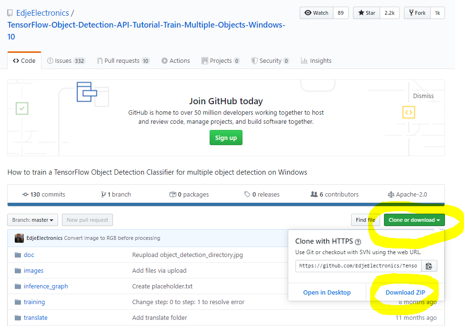Screen dimensions: 464x326
Task: Click the training folder icon
Action: [x=18, y=302]
